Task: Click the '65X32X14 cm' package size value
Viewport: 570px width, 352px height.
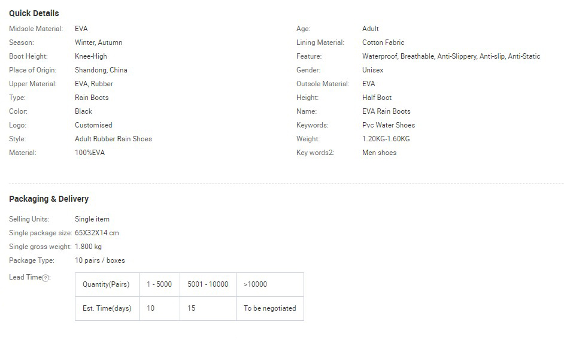Action: click(x=97, y=233)
